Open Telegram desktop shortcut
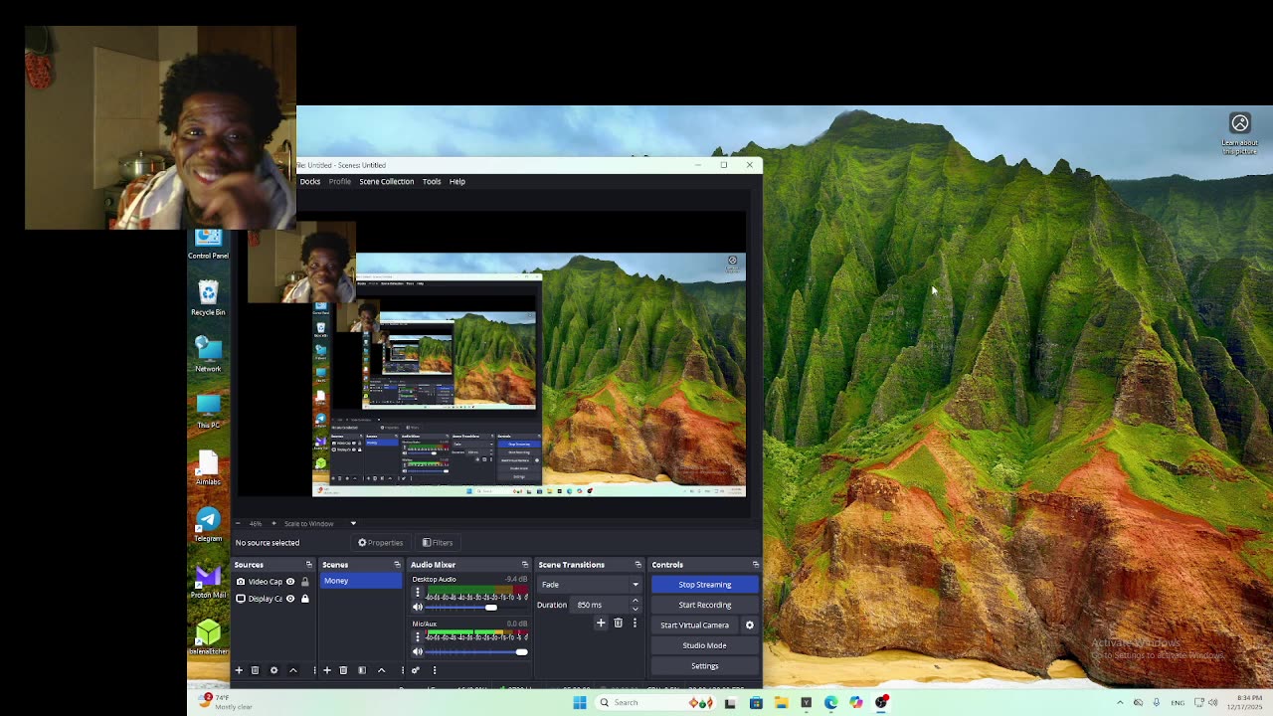Screen dimensions: 1273x716 (x=208, y=524)
